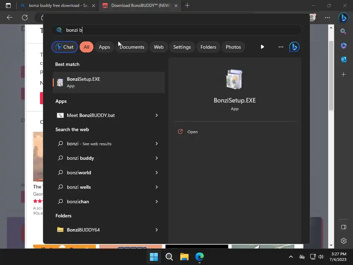Viewport: 353px width, 265px height.
Task: Expand the 'bonzi wells' suggestion arrow
Action: pyautogui.click(x=157, y=187)
